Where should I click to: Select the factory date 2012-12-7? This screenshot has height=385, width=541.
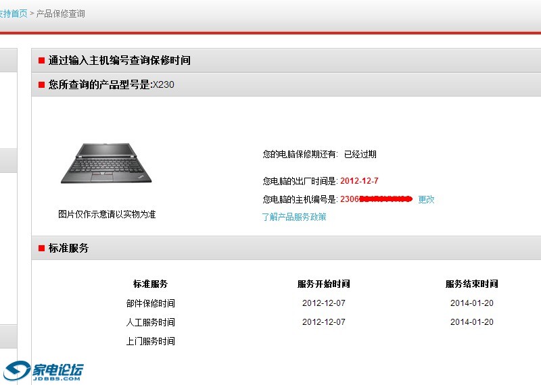tap(359, 180)
